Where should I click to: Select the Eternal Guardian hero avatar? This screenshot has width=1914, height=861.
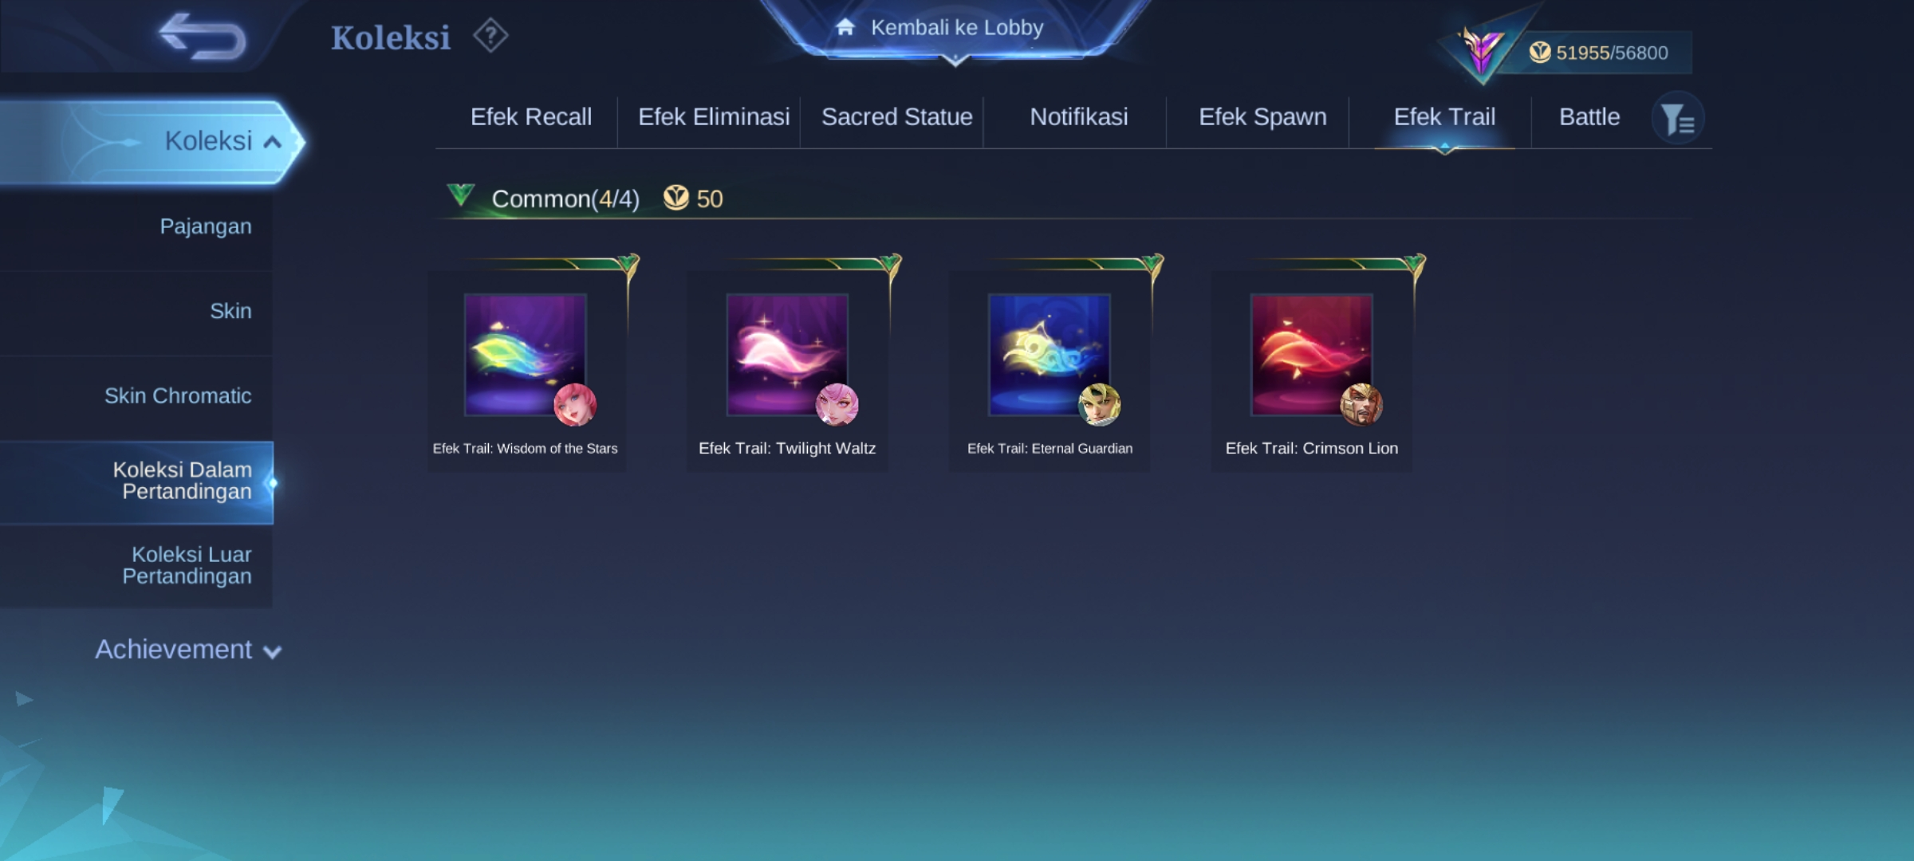pyautogui.click(x=1100, y=404)
